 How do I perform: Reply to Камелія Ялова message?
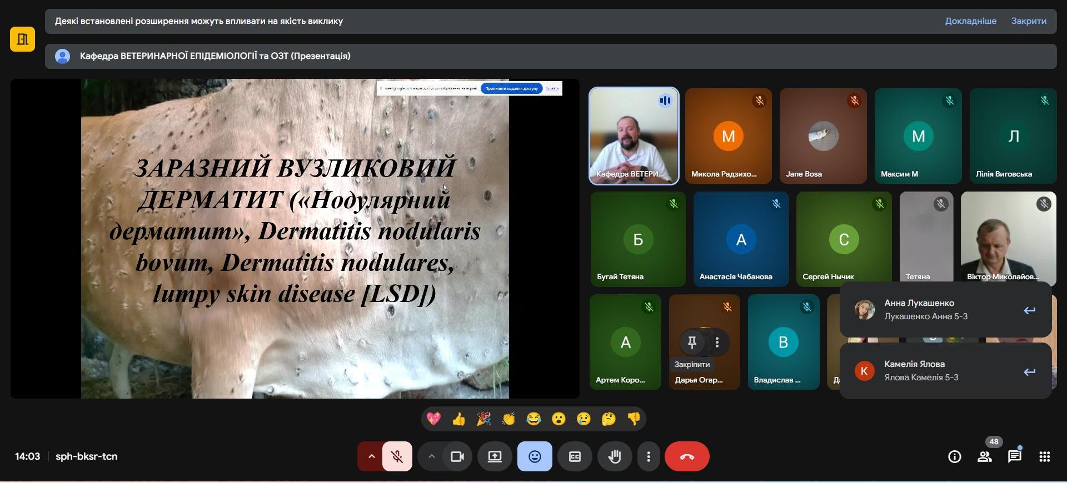click(x=1029, y=372)
